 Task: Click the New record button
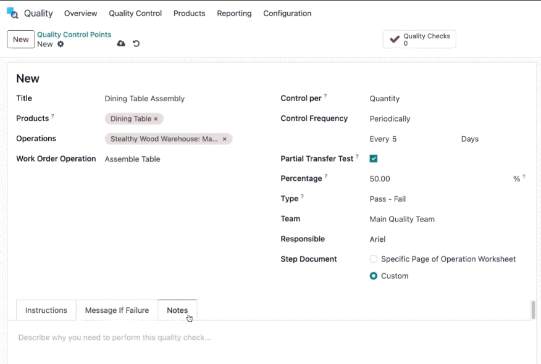21,39
